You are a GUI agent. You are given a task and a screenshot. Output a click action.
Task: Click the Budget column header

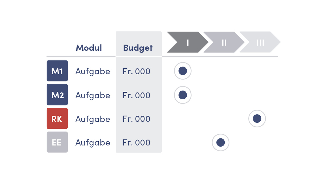pos(138,48)
